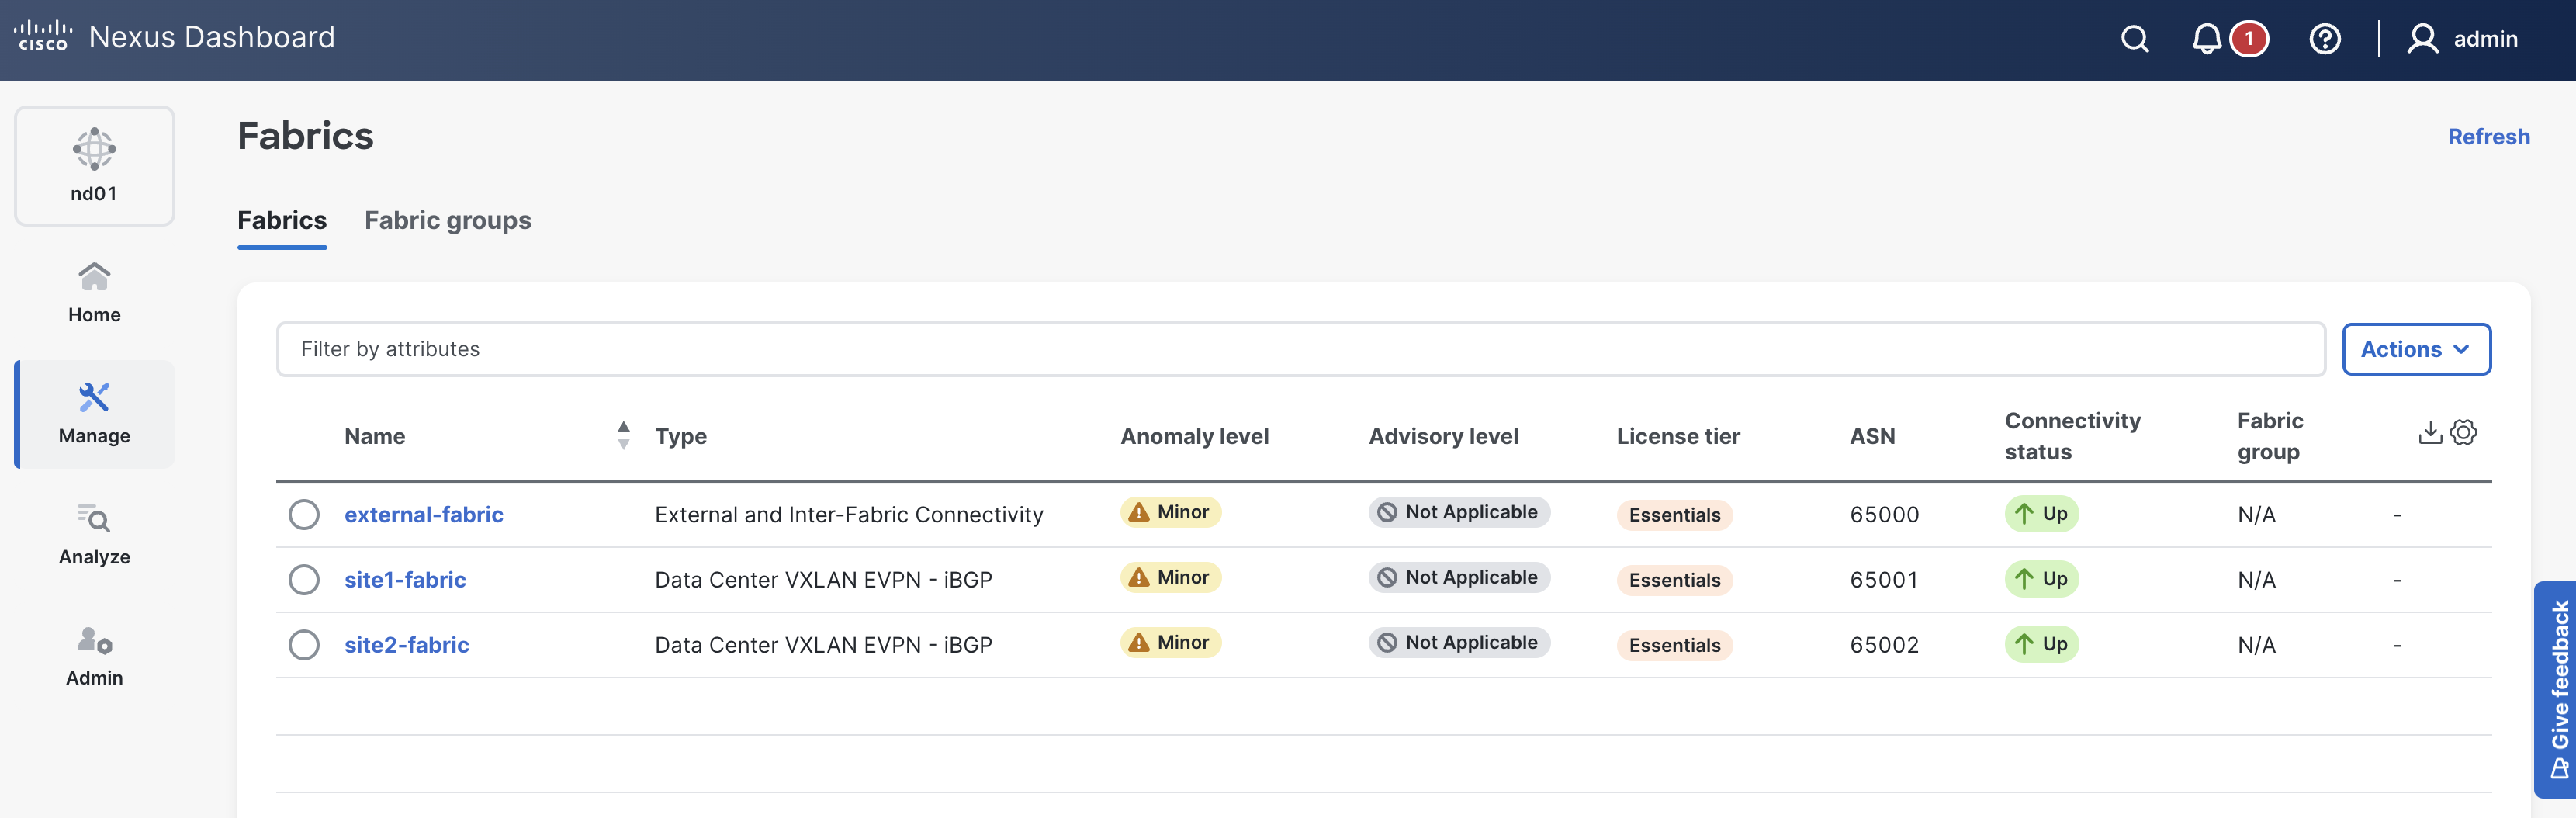Sort the table by Name column
This screenshot has width=2576, height=818.
623,435
